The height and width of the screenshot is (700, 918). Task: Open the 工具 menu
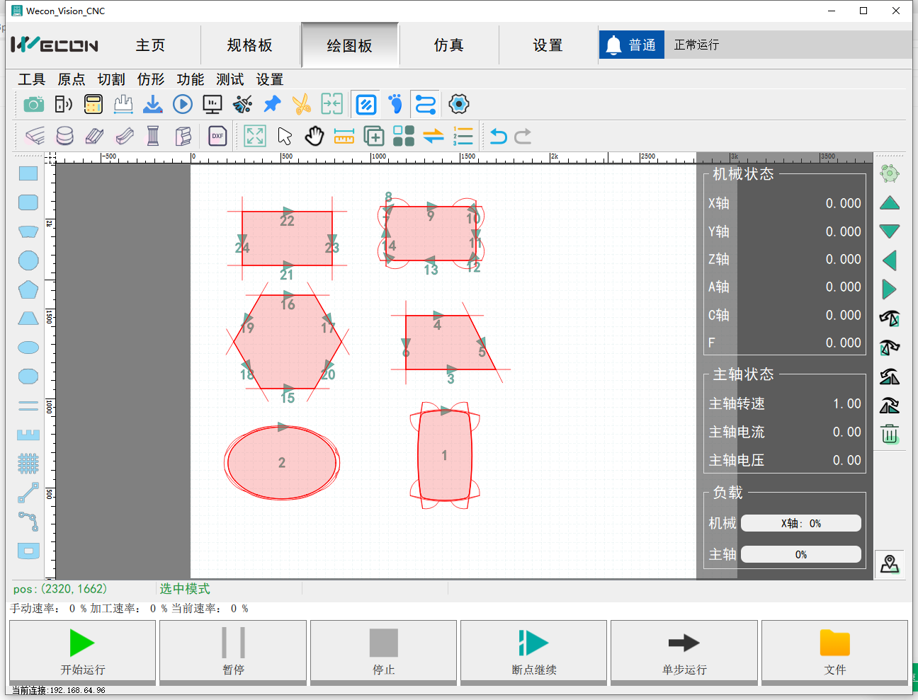click(32, 79)
